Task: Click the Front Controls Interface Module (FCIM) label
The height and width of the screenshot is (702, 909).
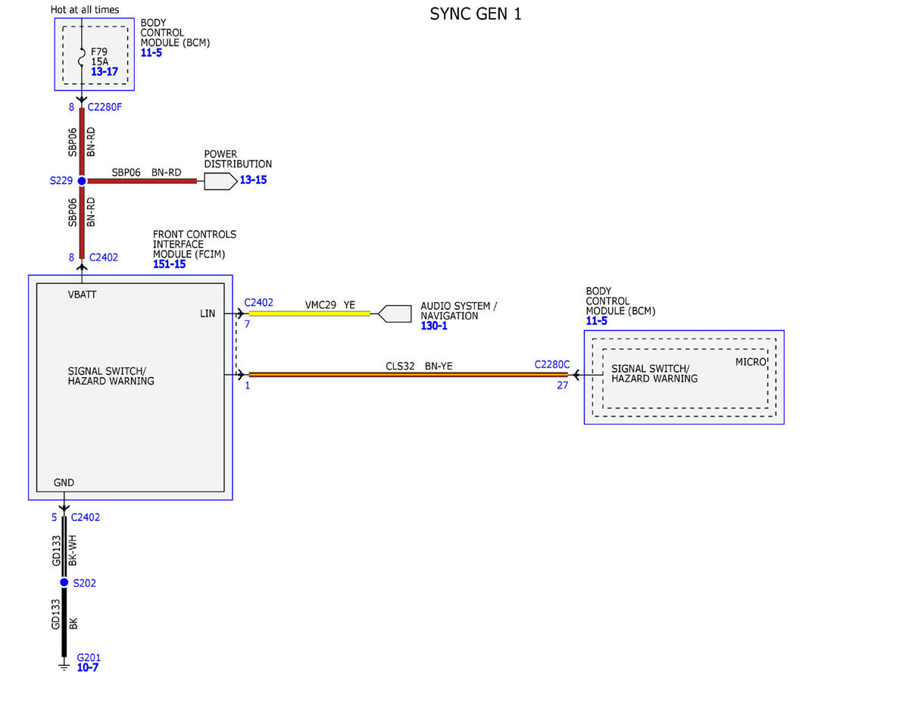Action: 195,244
